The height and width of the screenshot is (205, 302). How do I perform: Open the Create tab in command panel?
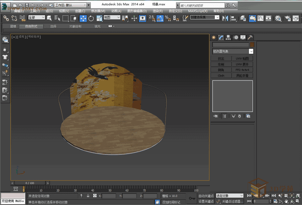(x=214, y=37)
